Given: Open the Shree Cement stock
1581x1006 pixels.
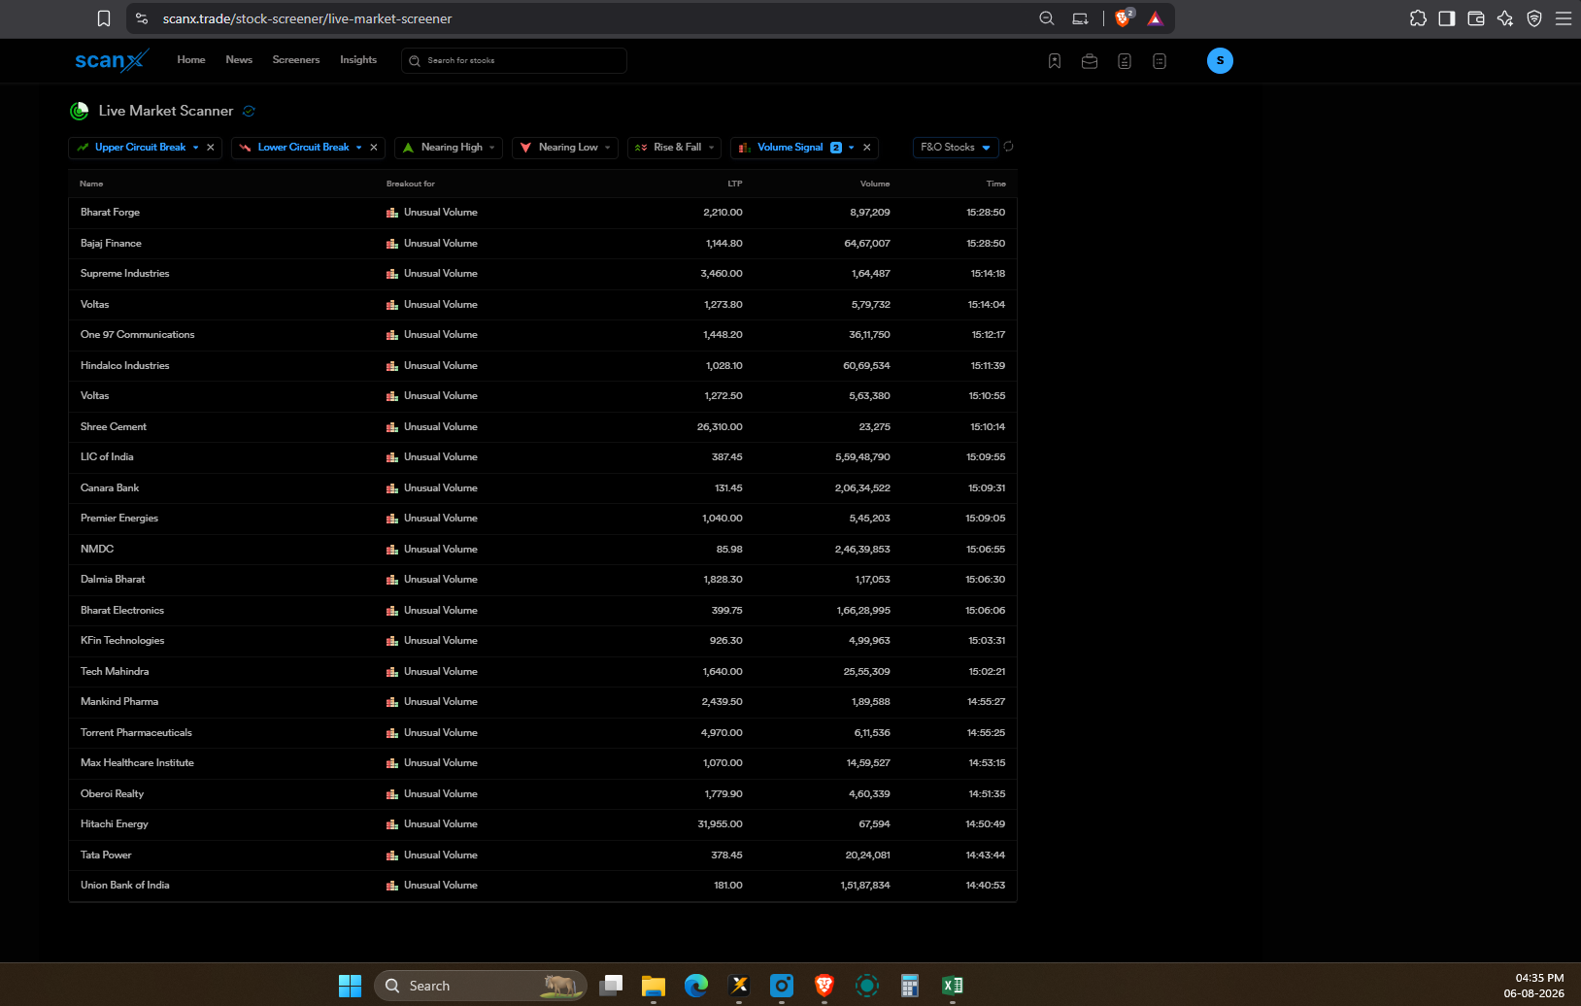Looking at the screenshot, I should 114,427.
